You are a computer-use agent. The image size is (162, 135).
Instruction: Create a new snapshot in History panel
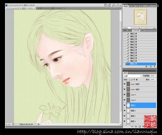pos(151,66)
